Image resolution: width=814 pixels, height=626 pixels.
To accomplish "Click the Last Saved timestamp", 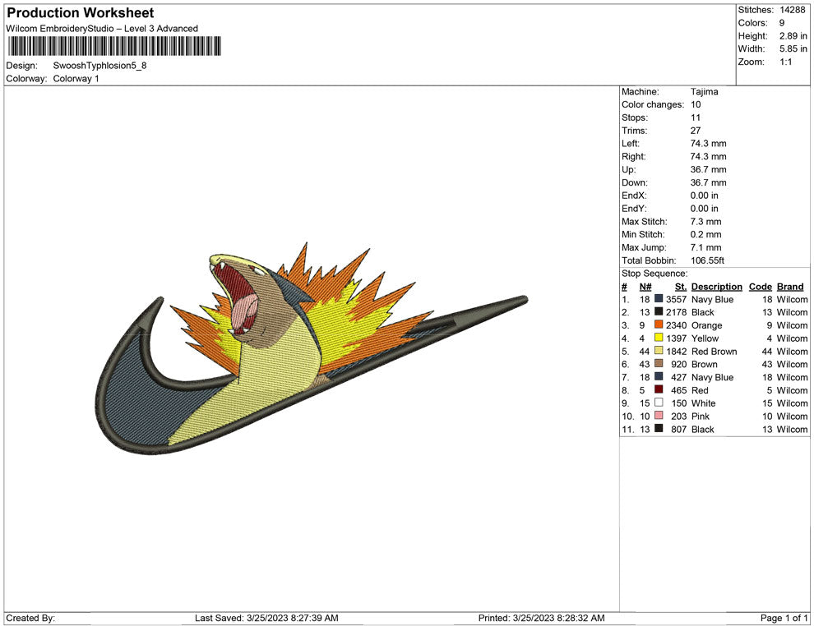I will 266,618.
